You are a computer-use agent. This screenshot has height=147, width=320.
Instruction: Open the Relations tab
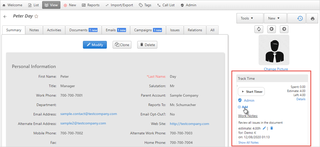[x=195, y=30]
